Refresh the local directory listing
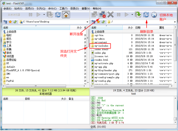The image size is (178, 131). (x=58, y=15)
